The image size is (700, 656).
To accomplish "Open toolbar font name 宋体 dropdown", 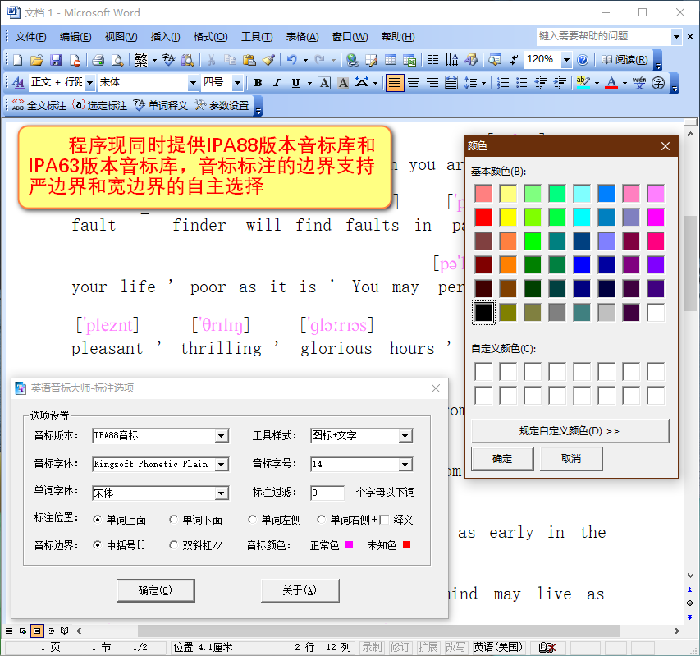I will tap(193, 83).
